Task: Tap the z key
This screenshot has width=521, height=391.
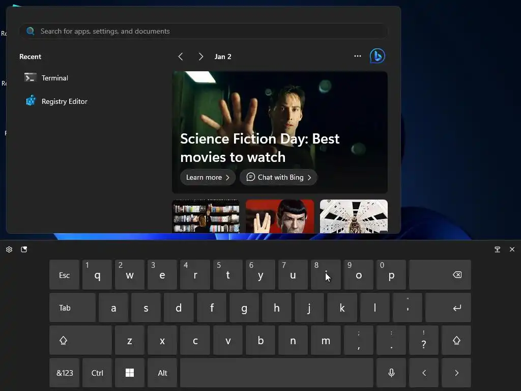Action: [x=130, y=340]
